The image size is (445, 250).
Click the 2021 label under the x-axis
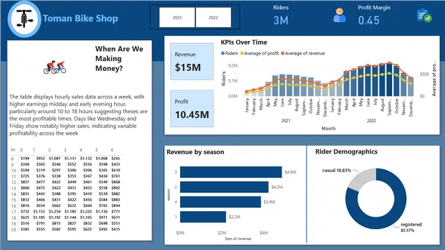coord(286,120)
